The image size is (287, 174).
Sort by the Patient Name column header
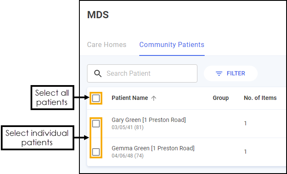[129, 98]
